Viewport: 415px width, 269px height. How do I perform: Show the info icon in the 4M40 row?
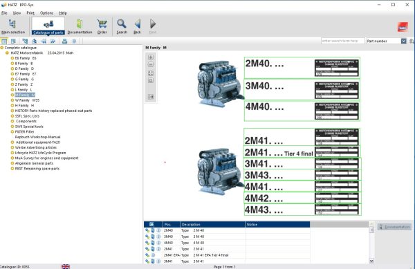click(158, 243)
